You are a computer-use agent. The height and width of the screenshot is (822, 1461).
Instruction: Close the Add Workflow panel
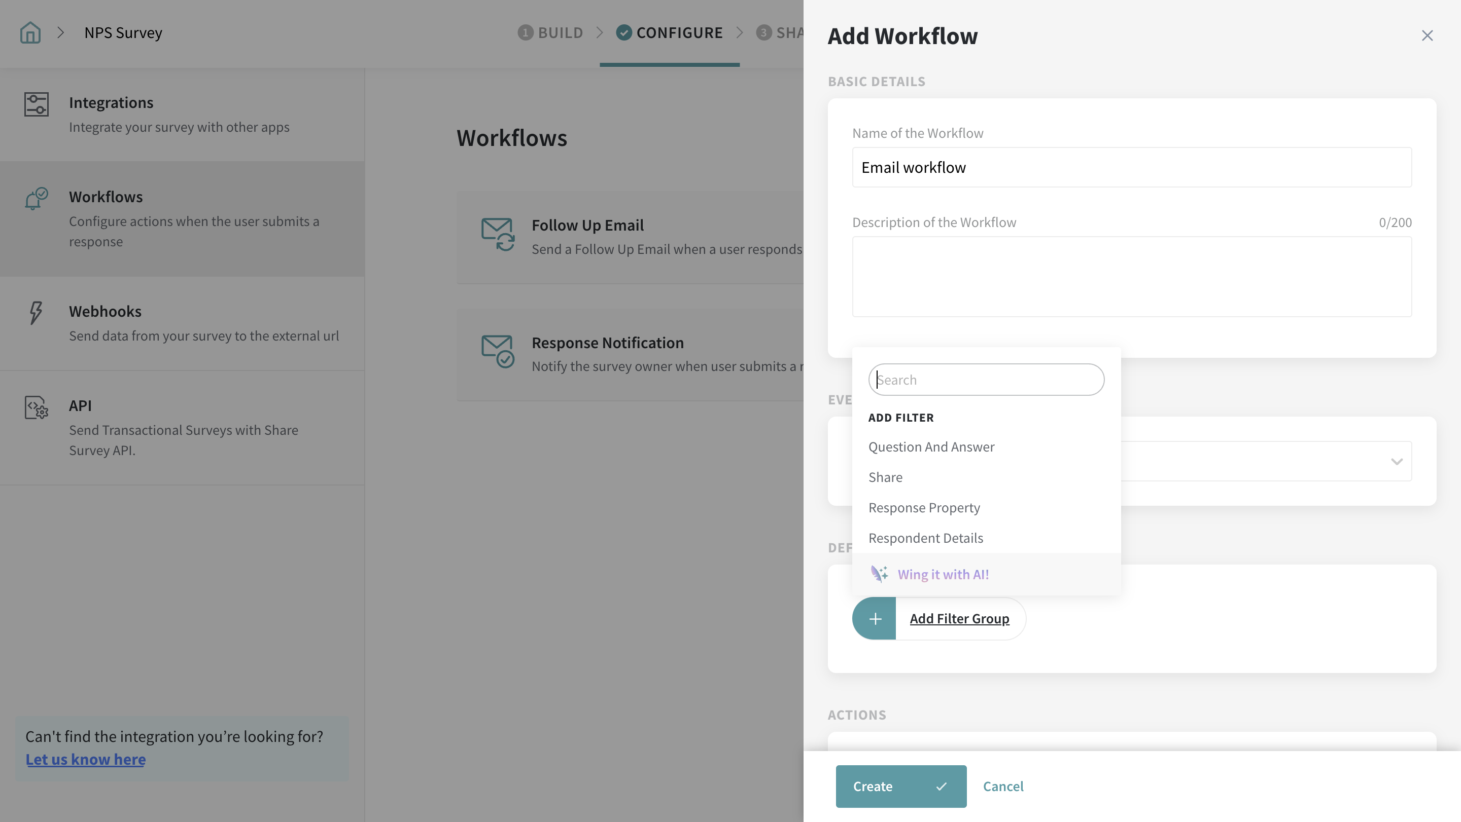1427,35
